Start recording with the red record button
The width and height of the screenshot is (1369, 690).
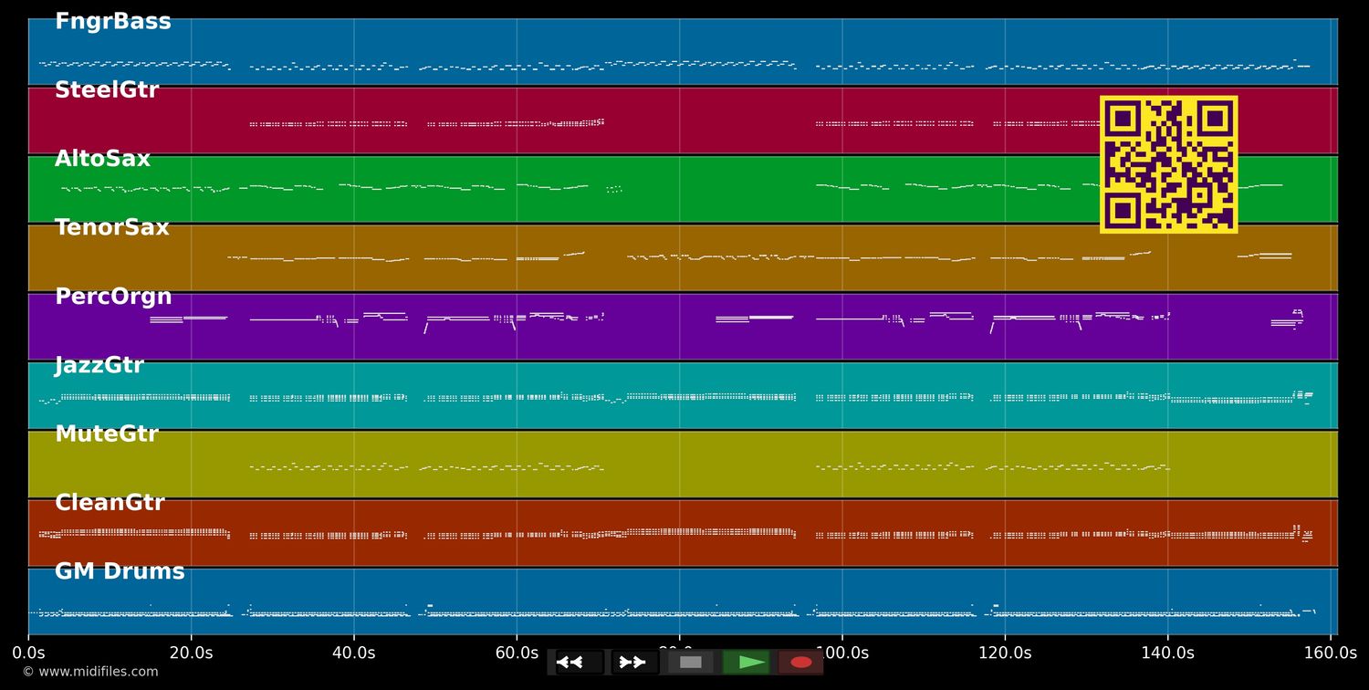(x=801, y=663)
